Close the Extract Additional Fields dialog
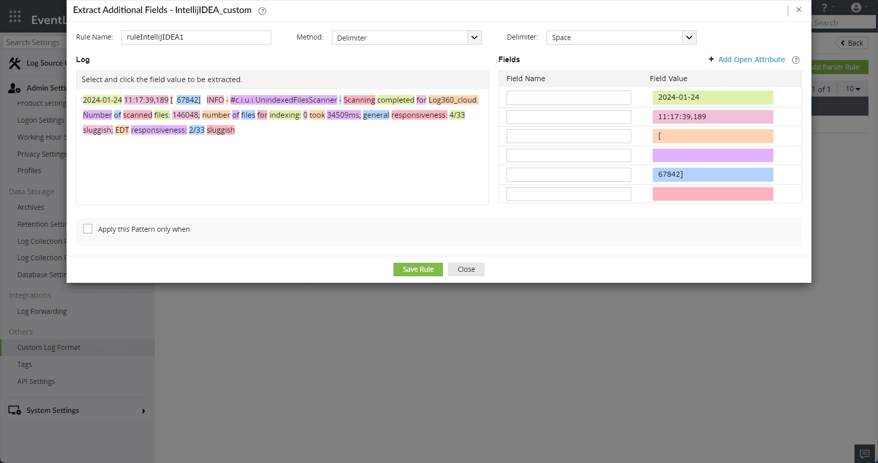The image size is (878, 463). pos(799,10)
